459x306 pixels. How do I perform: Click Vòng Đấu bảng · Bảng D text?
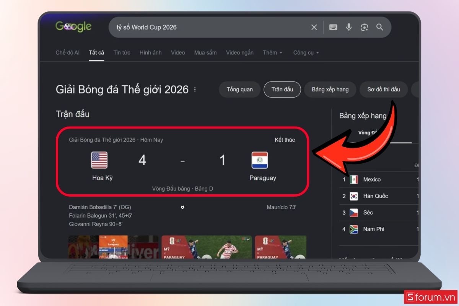(182, 189)
